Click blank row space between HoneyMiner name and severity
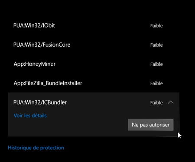The image size is (195, 162). (103, 64)
